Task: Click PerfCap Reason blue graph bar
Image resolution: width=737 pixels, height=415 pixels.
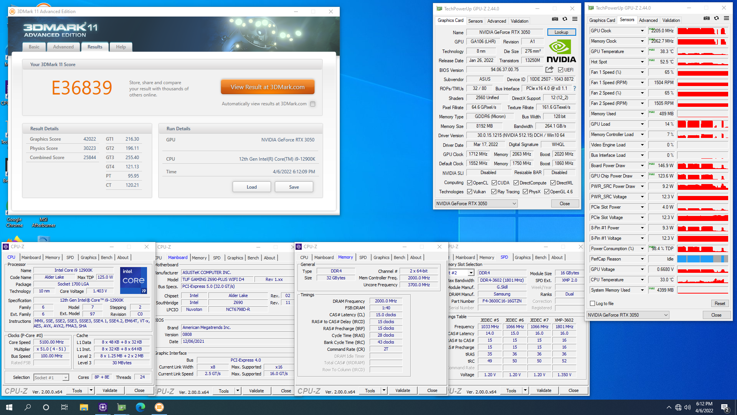Action: tap(702, 259)
